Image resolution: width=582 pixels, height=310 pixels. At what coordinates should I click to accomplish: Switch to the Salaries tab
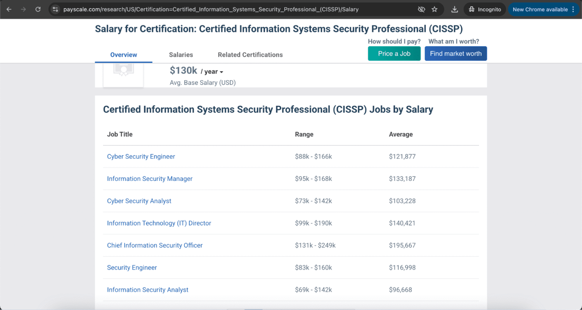click(181, 55)
